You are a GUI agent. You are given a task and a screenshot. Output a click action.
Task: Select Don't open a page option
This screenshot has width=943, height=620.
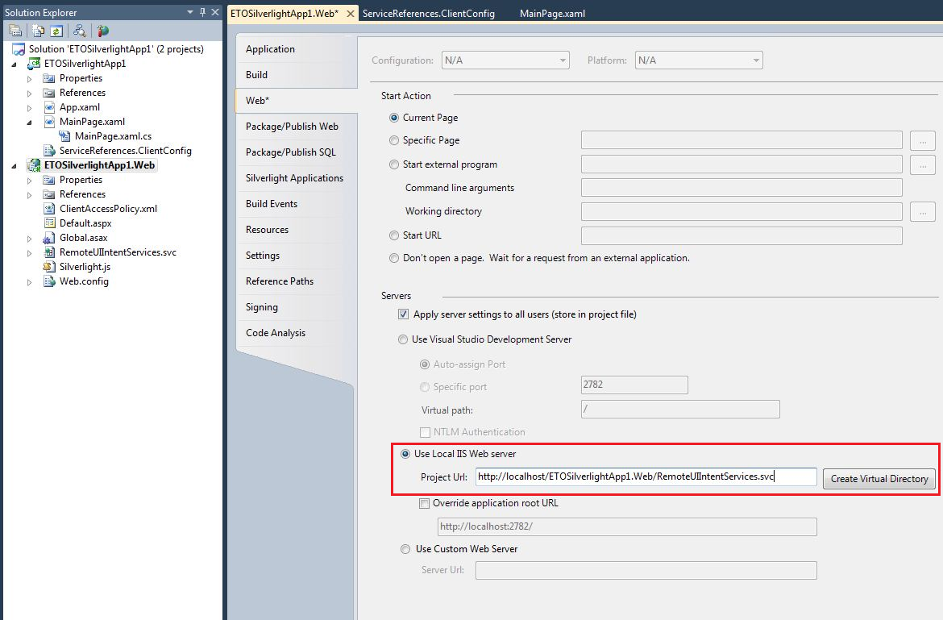[x=394, y=258]
